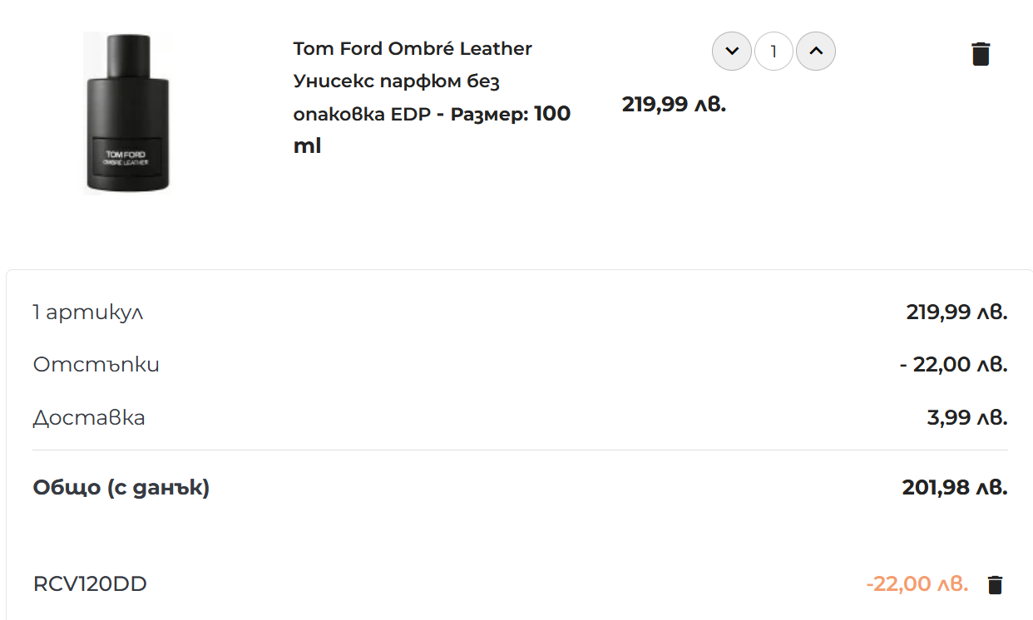Click the 201,98 лв. total amount
The image size is (1033, 620).
tap(955, 487)
